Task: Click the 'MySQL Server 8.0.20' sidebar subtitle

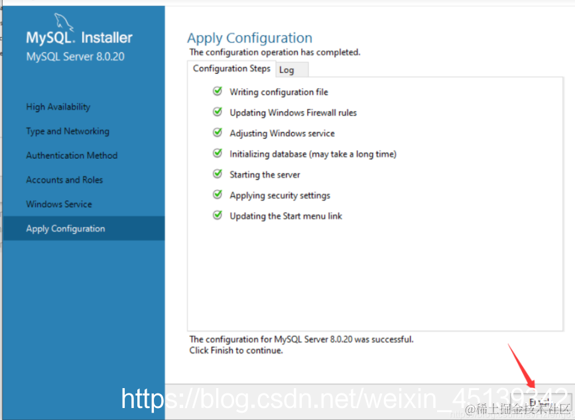Action: pos(75,57)
